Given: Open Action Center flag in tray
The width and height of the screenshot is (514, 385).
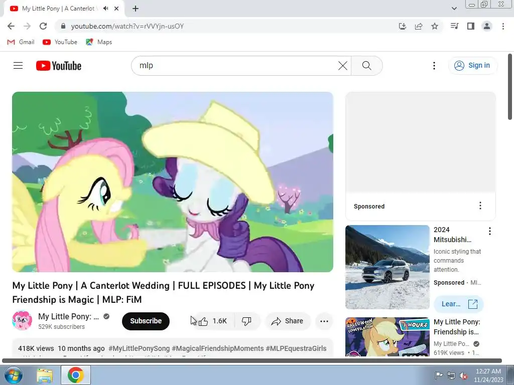Looking at the screenshot, I should pos(439,375).
